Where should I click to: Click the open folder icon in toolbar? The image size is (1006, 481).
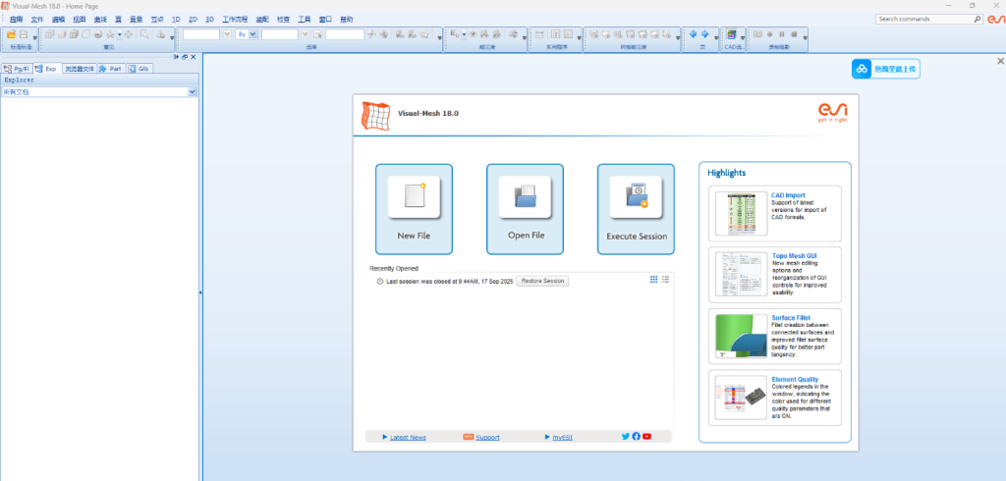[x=11, y=34]
